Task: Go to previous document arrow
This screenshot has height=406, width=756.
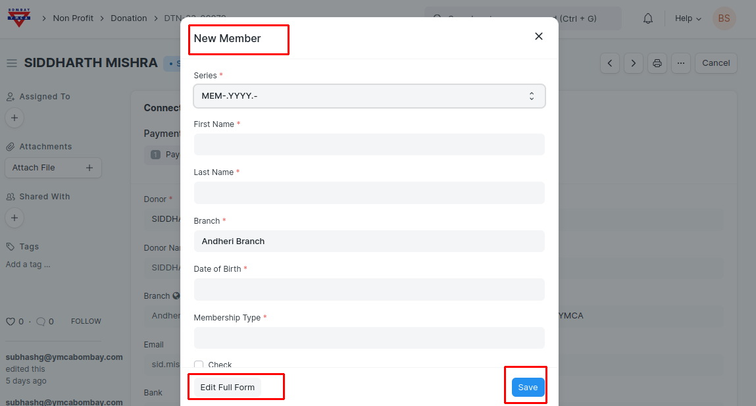Action: pos(610,63)
